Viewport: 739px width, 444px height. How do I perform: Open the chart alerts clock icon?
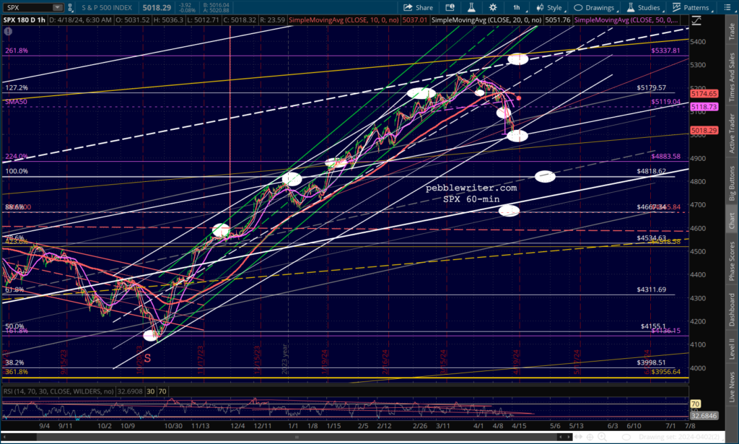(x=450, y=7)
